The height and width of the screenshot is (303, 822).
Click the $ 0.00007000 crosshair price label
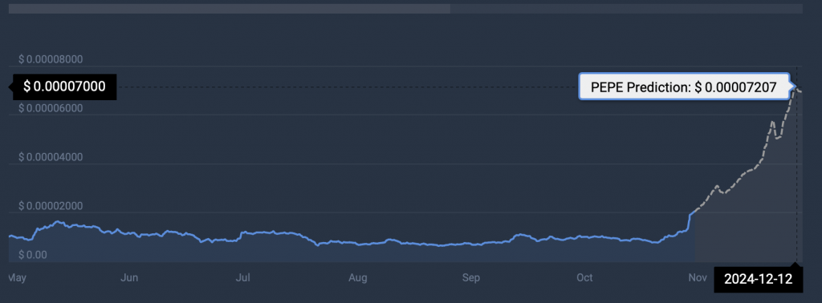click(x=64, y=87)
